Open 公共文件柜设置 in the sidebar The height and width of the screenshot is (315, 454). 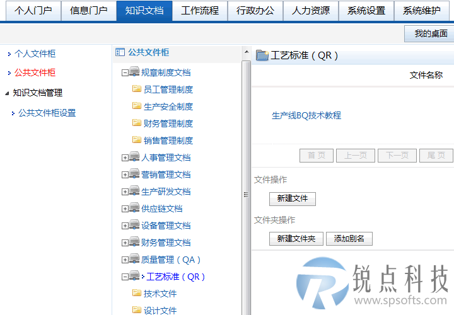click(x=47, y=113)
